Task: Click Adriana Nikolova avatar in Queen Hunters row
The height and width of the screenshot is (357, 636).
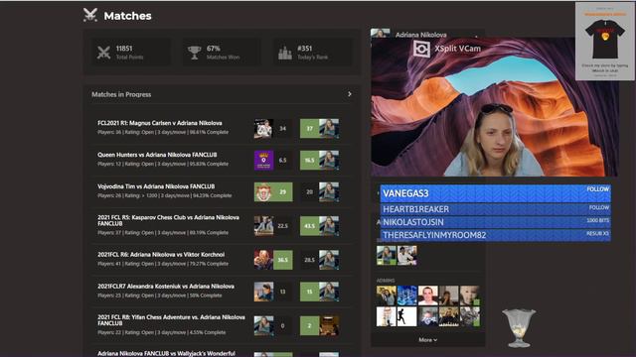Action: (329, 161)
